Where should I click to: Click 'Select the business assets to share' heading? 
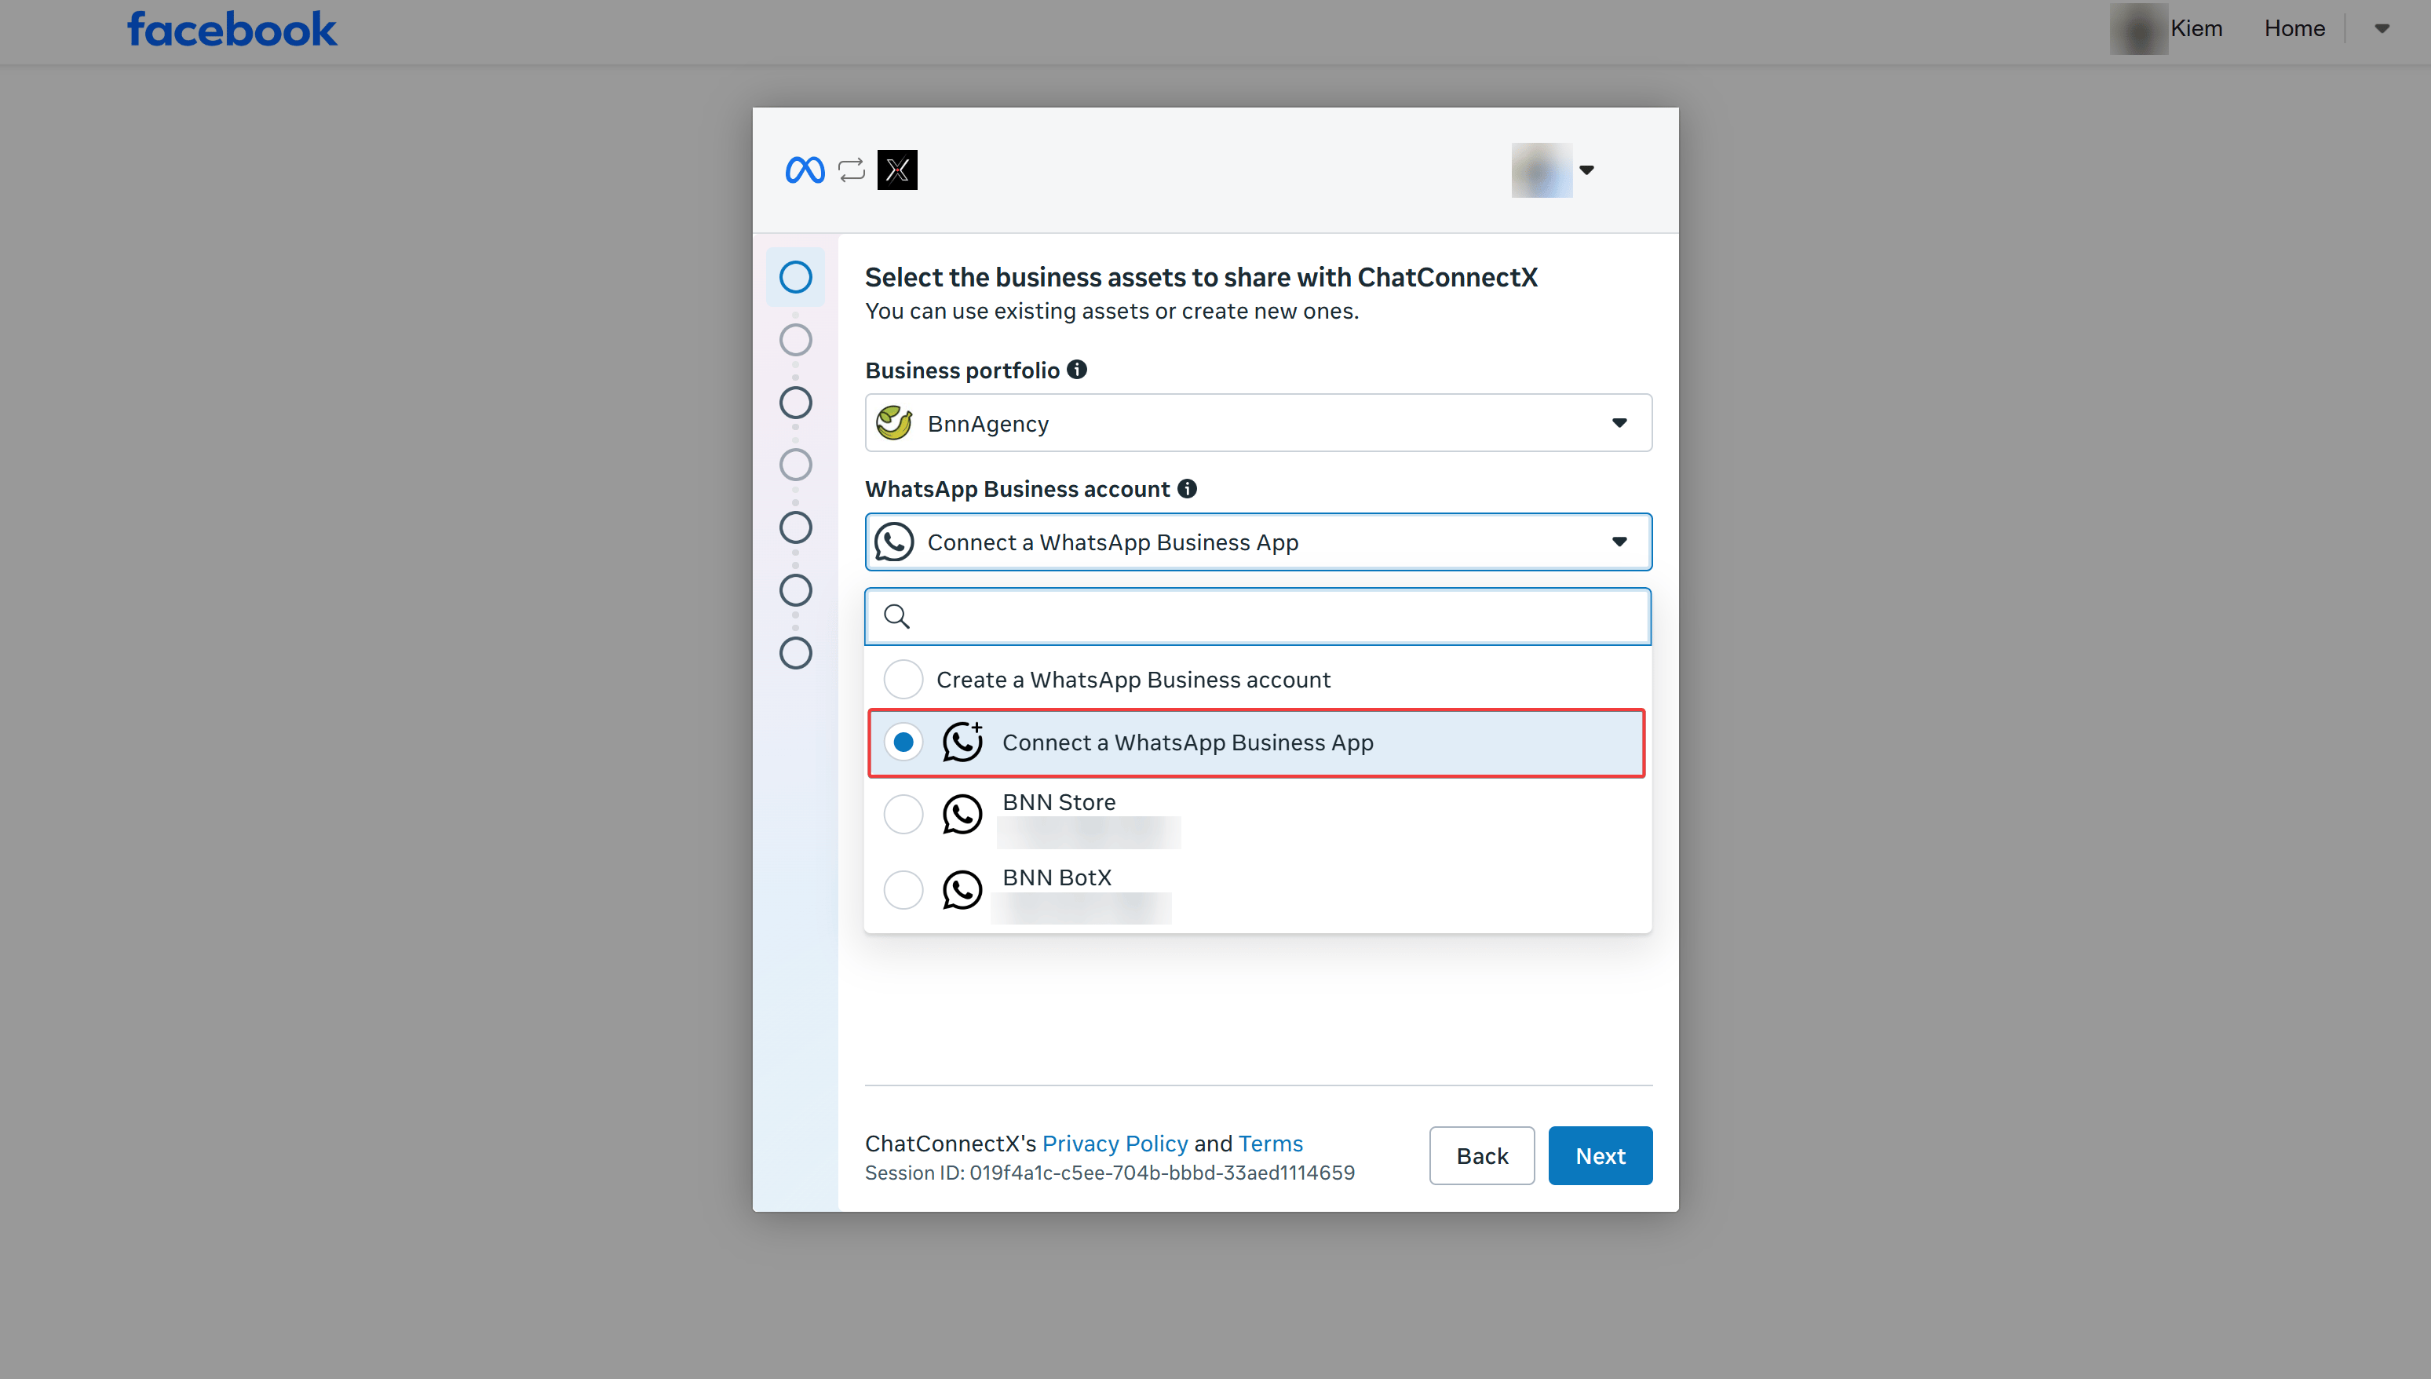[1201, 278]
